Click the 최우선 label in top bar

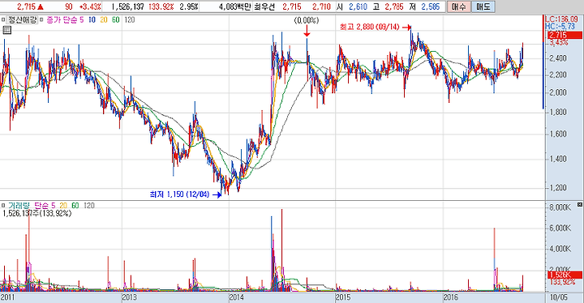tap(264, 7)
